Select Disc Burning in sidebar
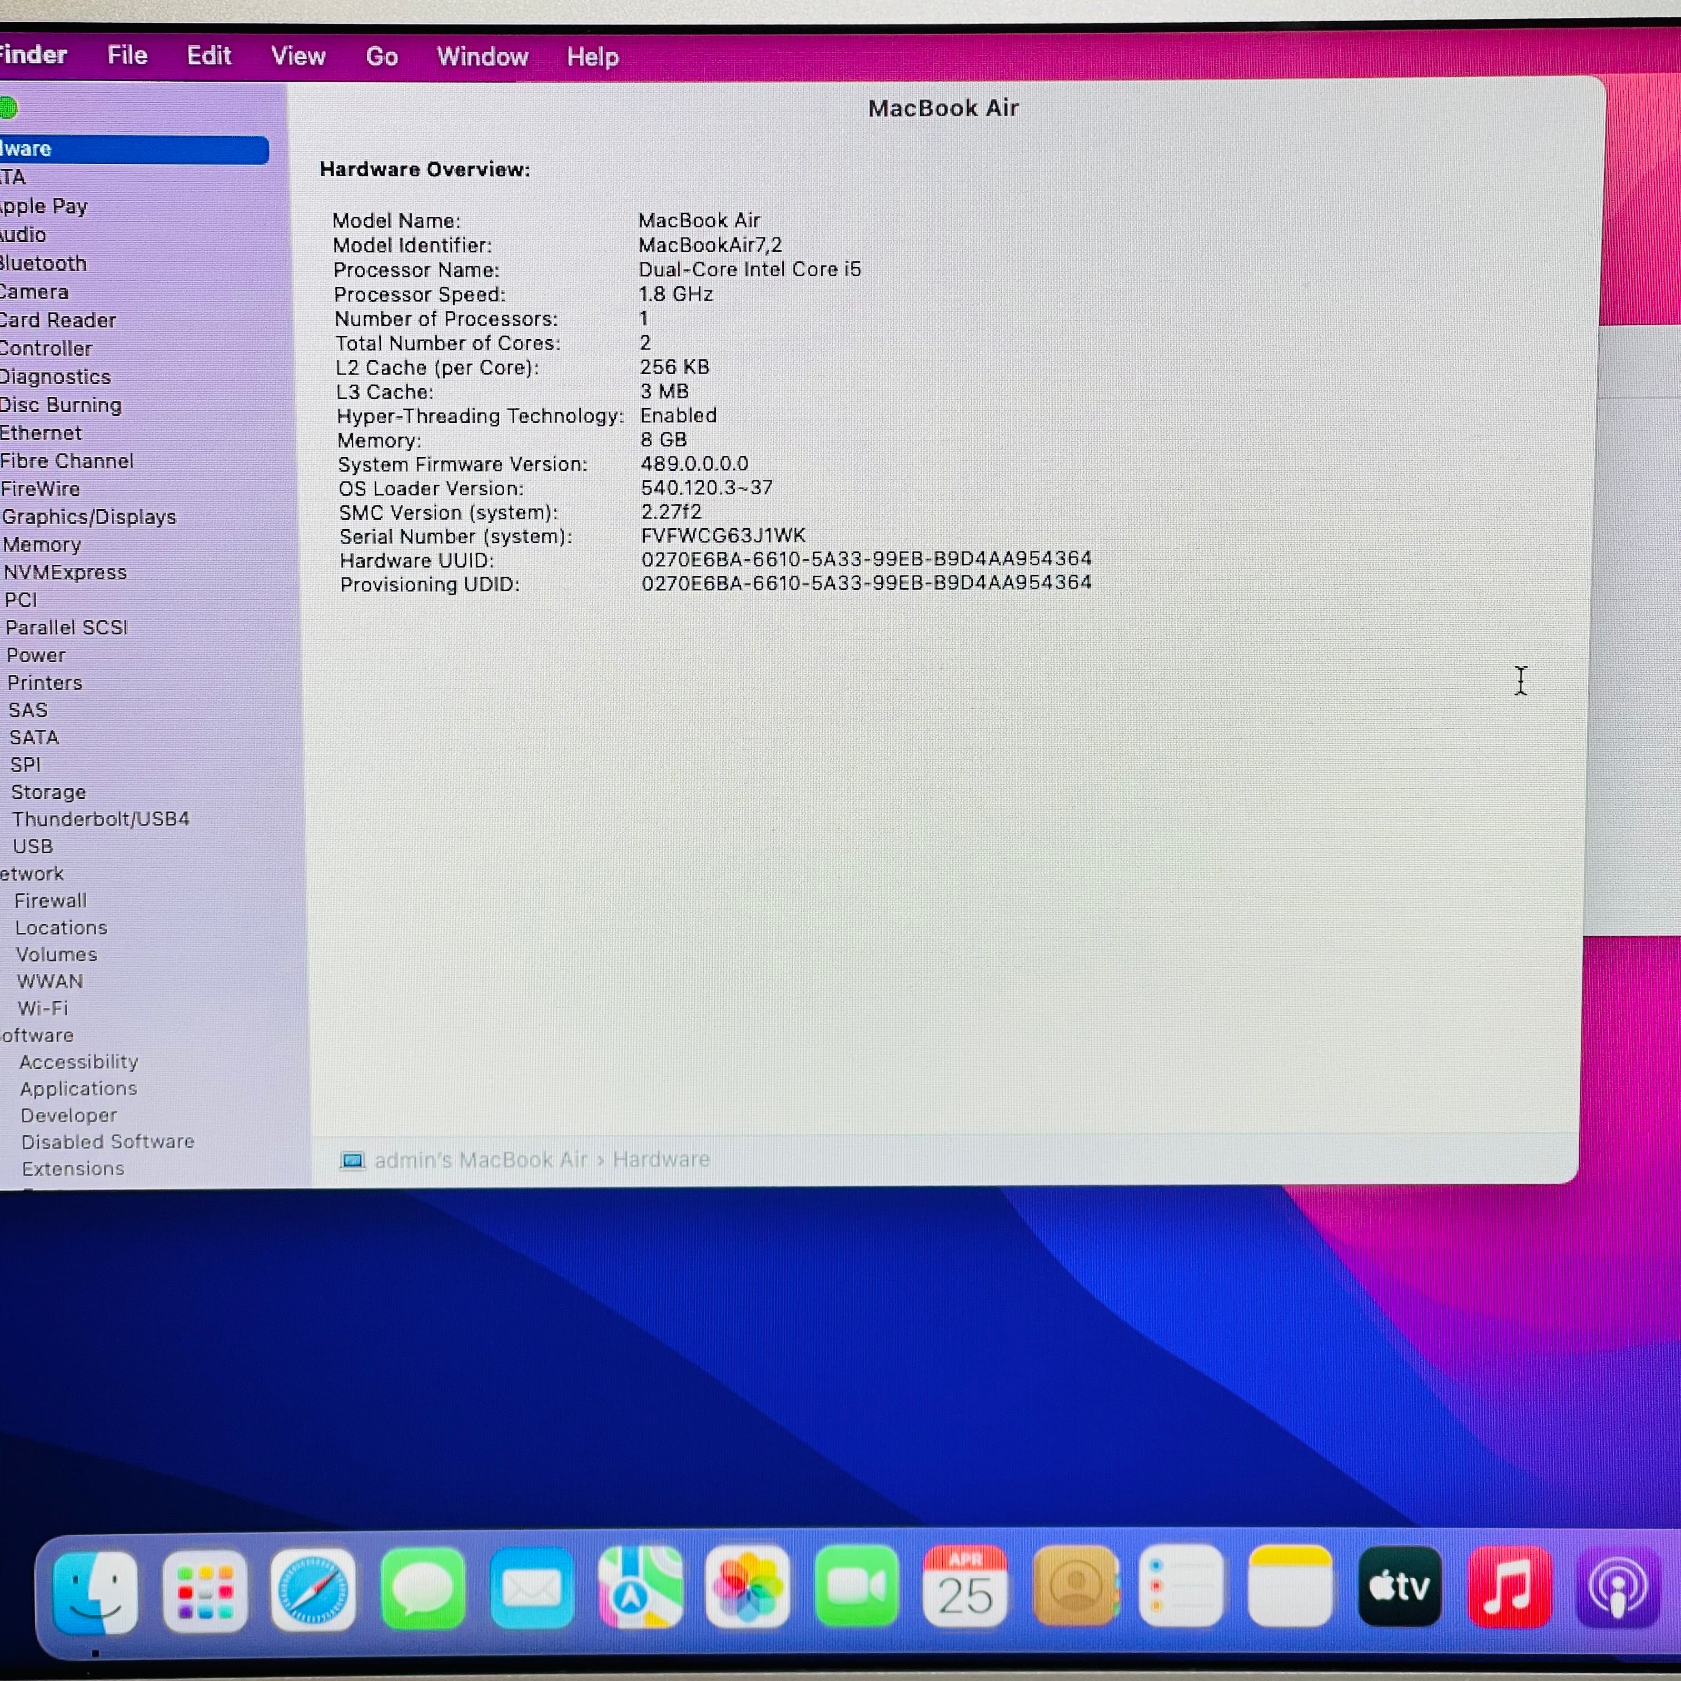 pos(61,405)
